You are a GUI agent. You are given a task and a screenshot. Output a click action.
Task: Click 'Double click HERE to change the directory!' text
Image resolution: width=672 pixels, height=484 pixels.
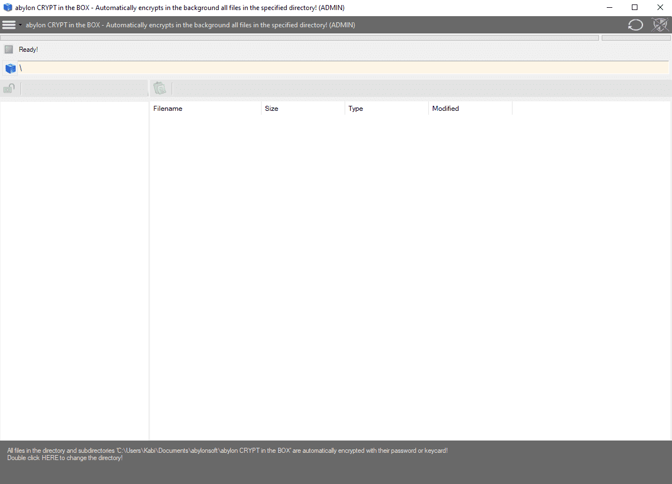65,458
